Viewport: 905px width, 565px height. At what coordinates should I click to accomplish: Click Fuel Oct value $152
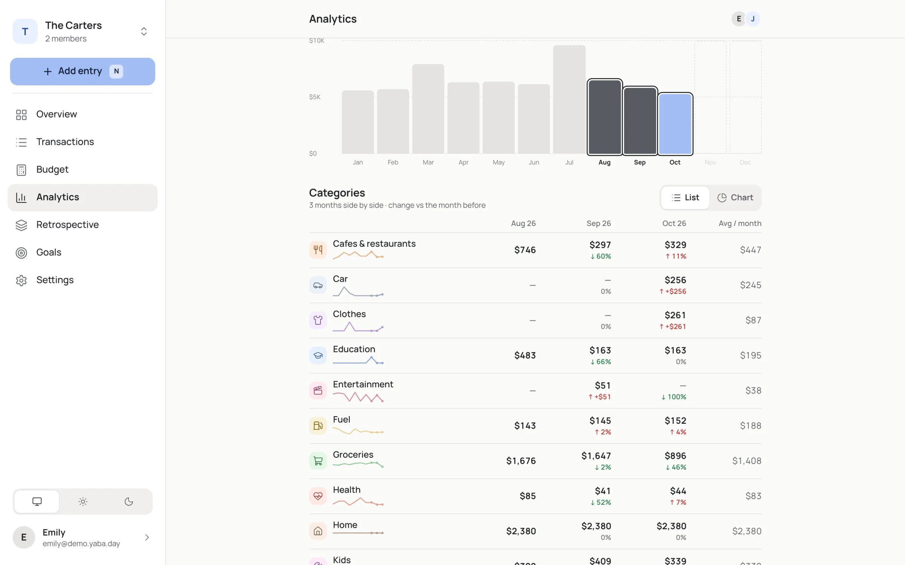point(675,420)
